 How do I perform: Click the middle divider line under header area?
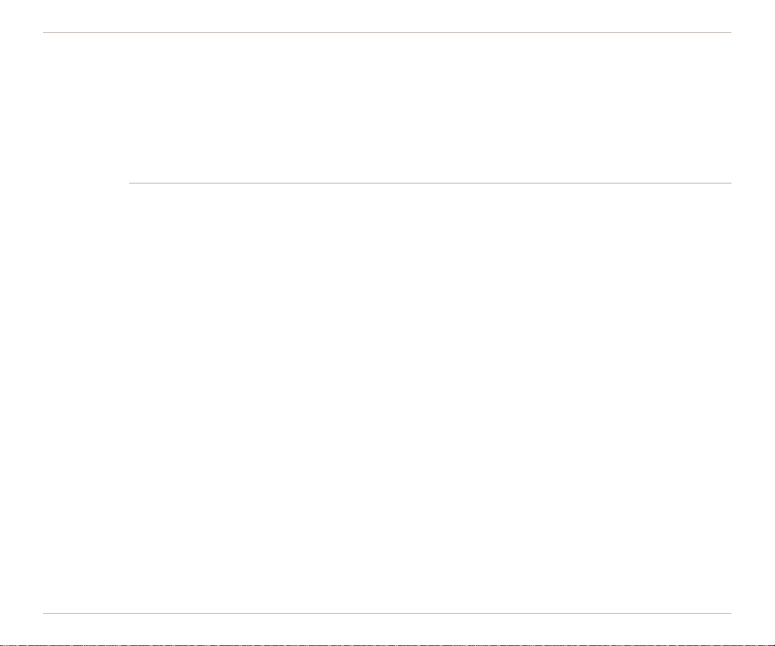pyautogui.click(x=430, y=183)
